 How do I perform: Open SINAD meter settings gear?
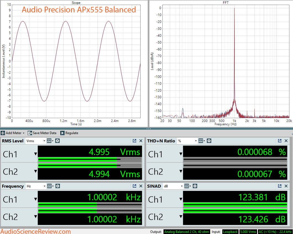[195, 186]
